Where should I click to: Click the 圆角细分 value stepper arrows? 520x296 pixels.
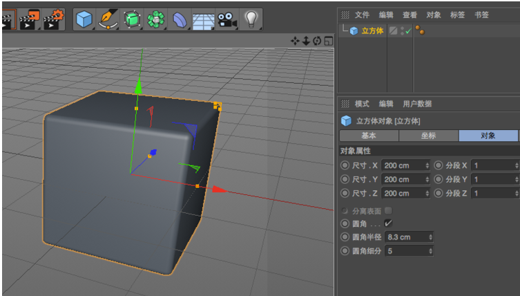[431, 251]
